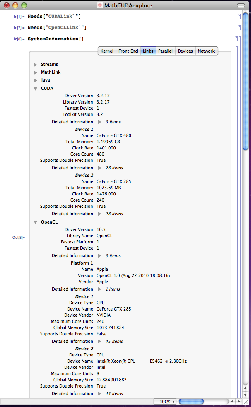Click the toolbar toggle pill in title bar
Image resolution: width=251 pixels, height=407 pixels.
click(241, 5)
